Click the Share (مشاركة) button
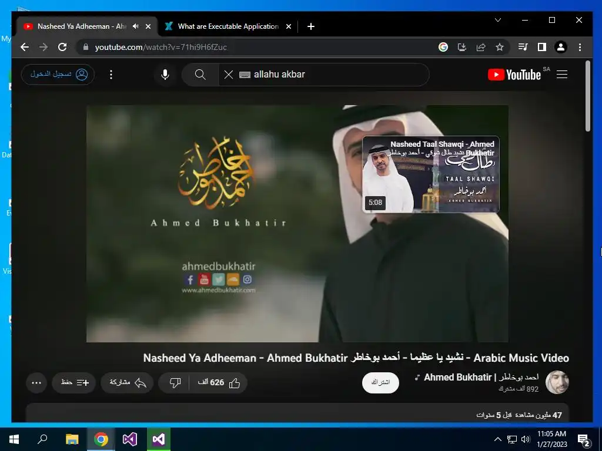Screen dimensions: 602x451 pyautogui.click(x=127, y=383)
